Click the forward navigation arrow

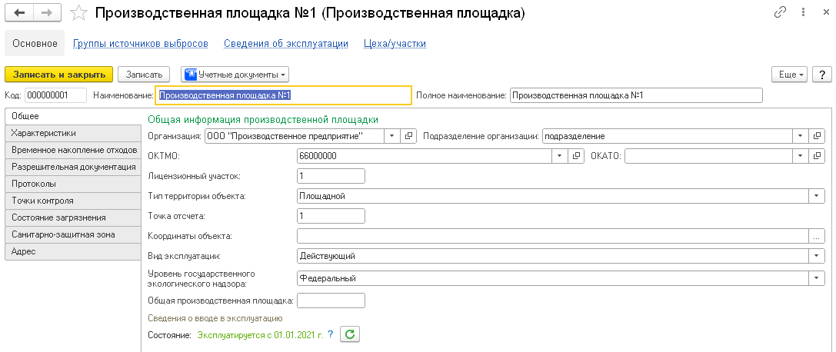[46, 13]
